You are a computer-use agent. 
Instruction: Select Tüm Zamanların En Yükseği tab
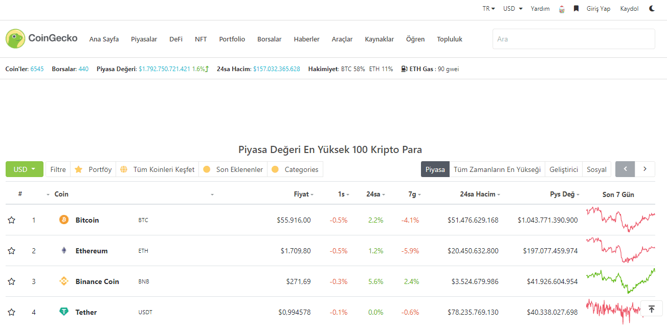(x=497, y=169)
